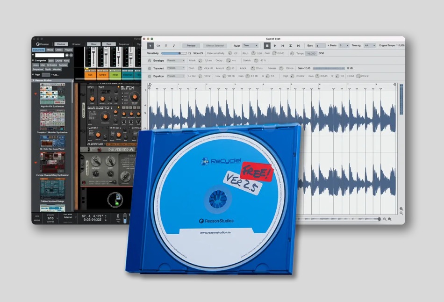Viewport: 444px width, 302px height.
Task: Click the Equalizer Lo Cut knob
Action: 200,76
